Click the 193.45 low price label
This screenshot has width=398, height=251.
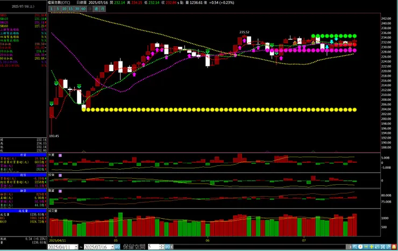point(54,136)
